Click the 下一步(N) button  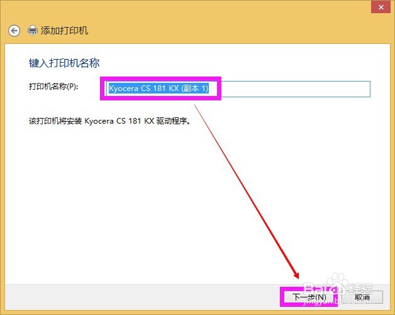[309, 297]
